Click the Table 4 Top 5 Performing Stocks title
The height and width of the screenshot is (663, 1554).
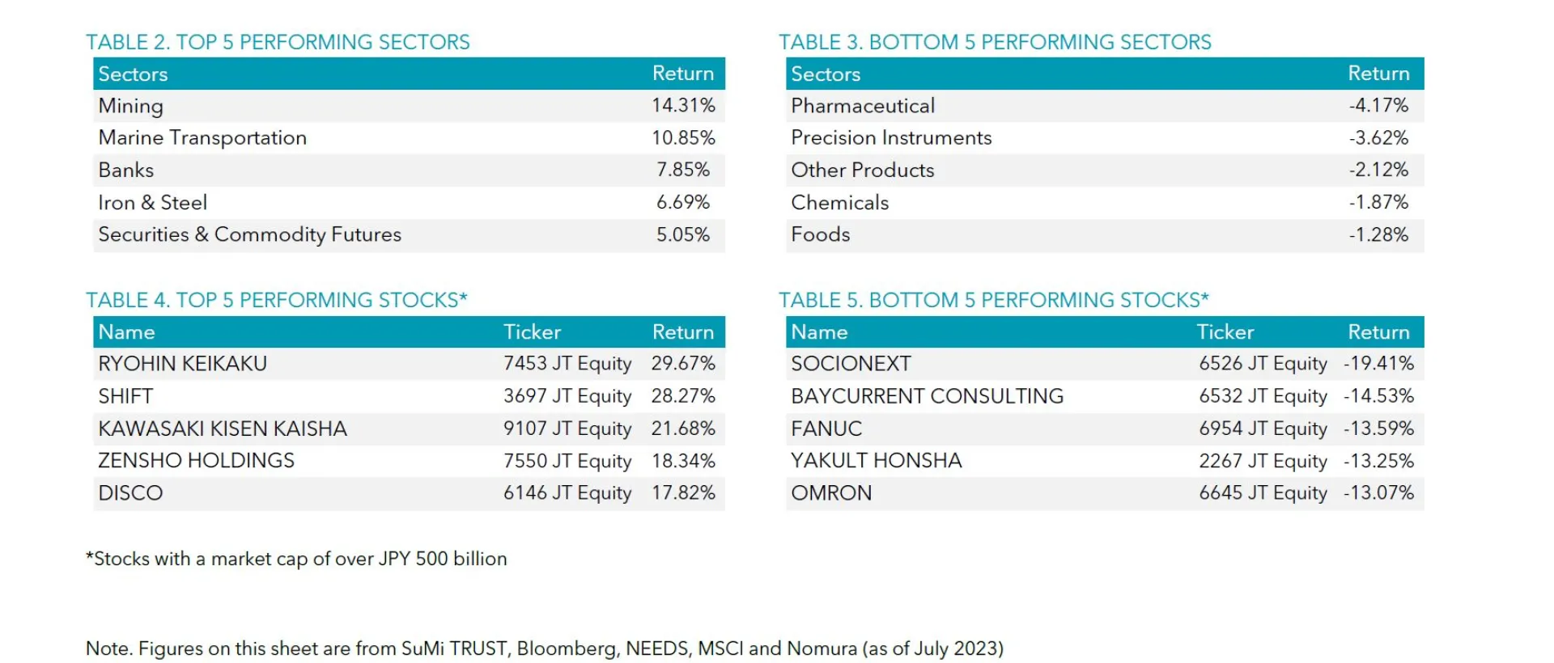pyautogui.click(x=277, y=300)
